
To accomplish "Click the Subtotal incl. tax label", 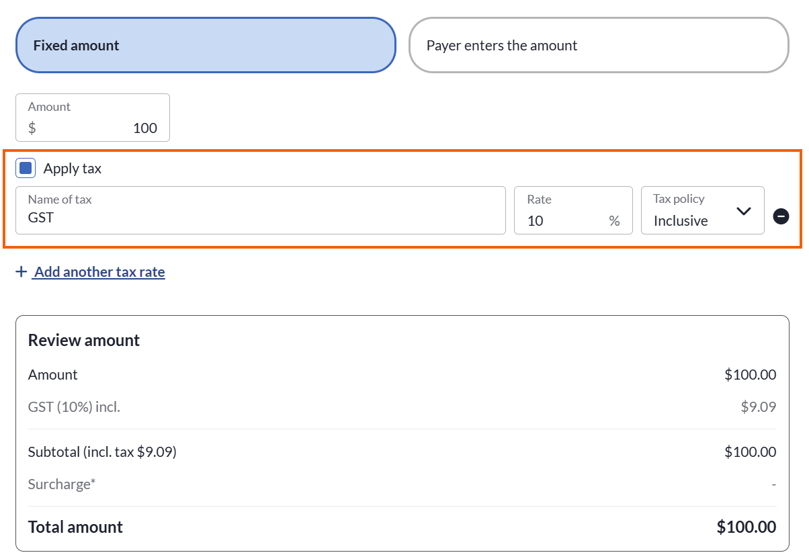I will [102, 452].
